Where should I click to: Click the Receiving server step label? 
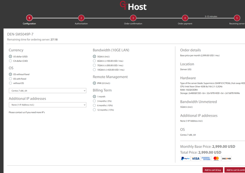237,24
